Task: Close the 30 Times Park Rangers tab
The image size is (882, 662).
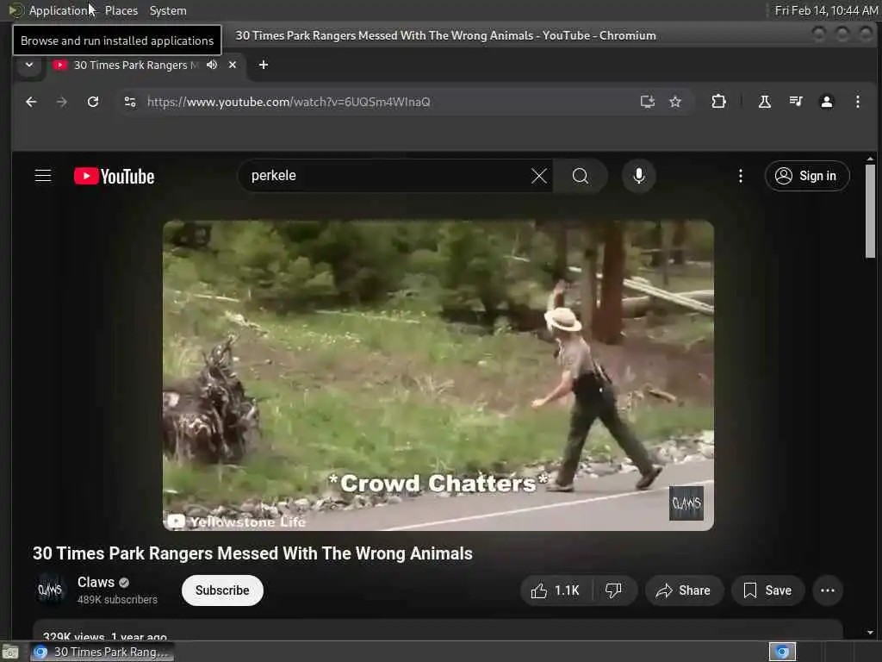Action: [233, 65]
